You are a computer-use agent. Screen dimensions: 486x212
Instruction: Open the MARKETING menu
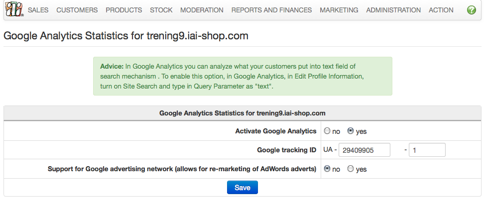coord(339,10)
